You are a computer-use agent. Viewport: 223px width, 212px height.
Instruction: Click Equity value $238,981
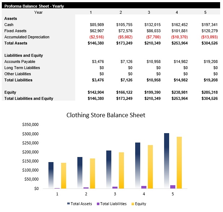point(180,92)
